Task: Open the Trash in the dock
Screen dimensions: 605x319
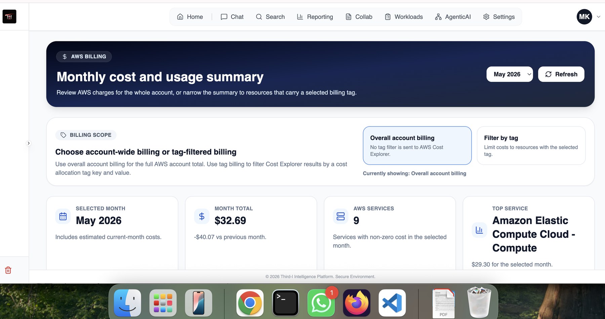Action: [479, 302]
